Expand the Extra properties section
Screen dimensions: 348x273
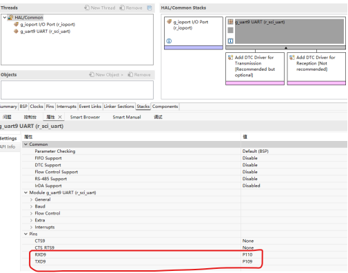(31, 220)
